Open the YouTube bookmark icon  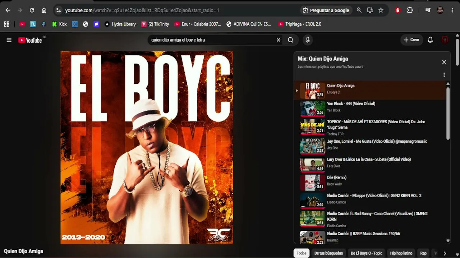(x=22, y=24)
